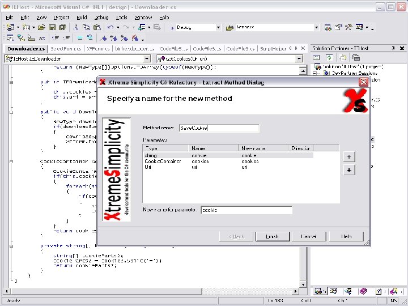Switch to the ScriptHelper tab
Viewport: 408px width, 306px height.
pos(273,49)
